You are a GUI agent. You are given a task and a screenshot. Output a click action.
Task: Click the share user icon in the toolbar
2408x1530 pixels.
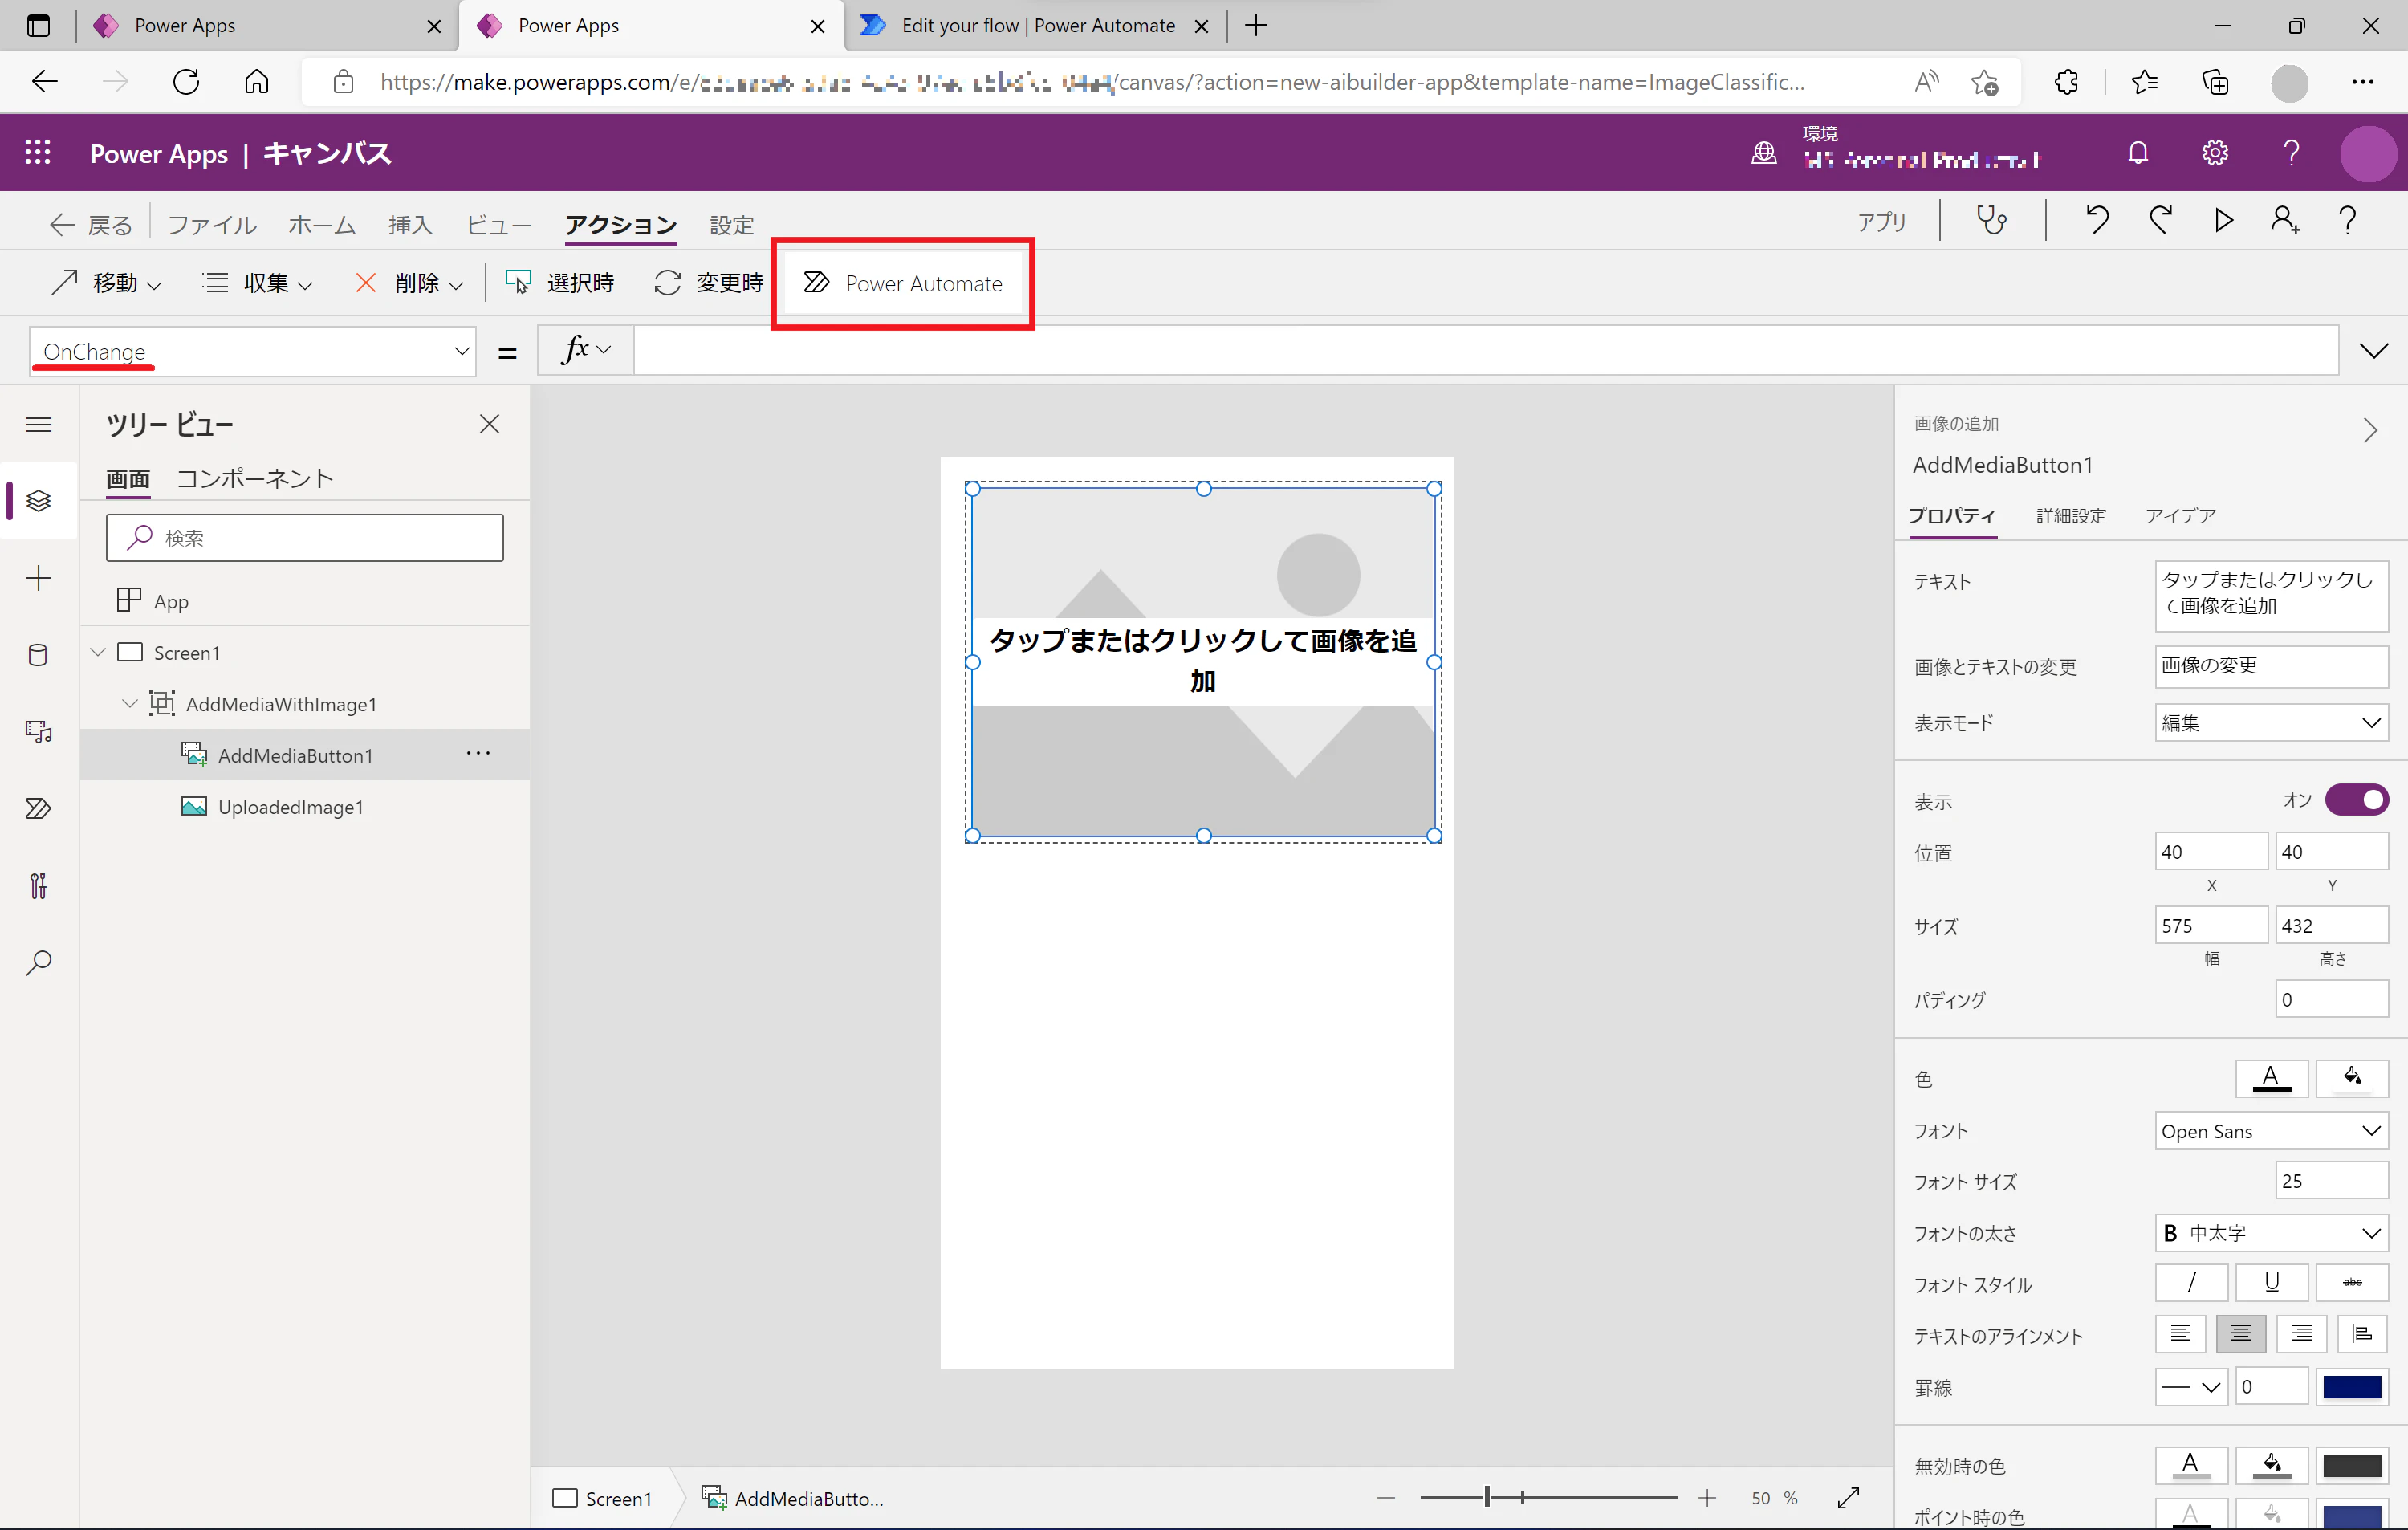coord(2285,220)
